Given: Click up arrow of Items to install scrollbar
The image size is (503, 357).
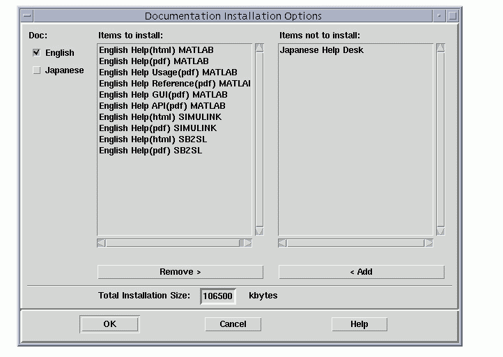Looking at the screenshot, I should click(259, 48).
